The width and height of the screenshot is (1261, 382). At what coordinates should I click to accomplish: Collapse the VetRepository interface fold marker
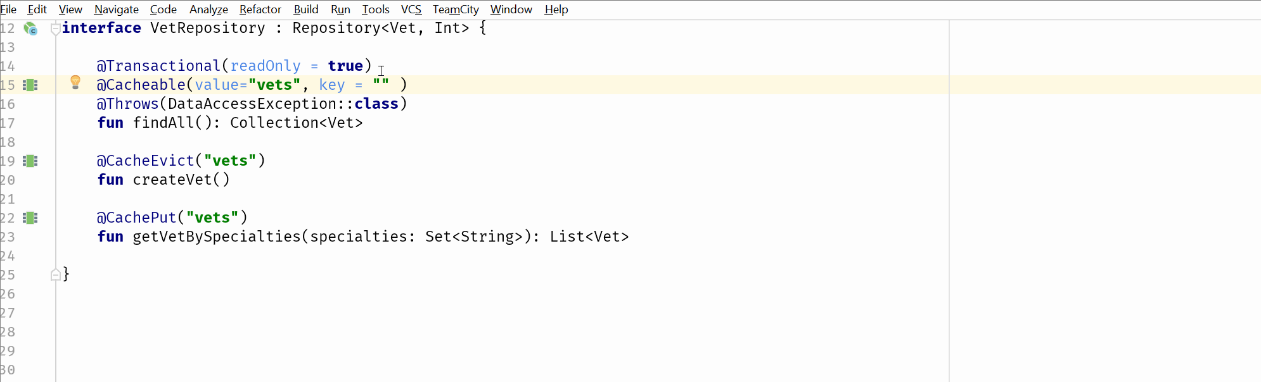click(x=55, y=28)
